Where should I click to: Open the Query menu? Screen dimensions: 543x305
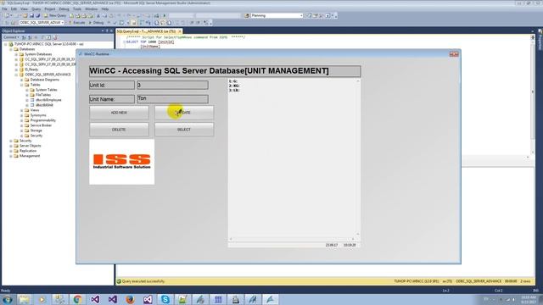(36, 9)
